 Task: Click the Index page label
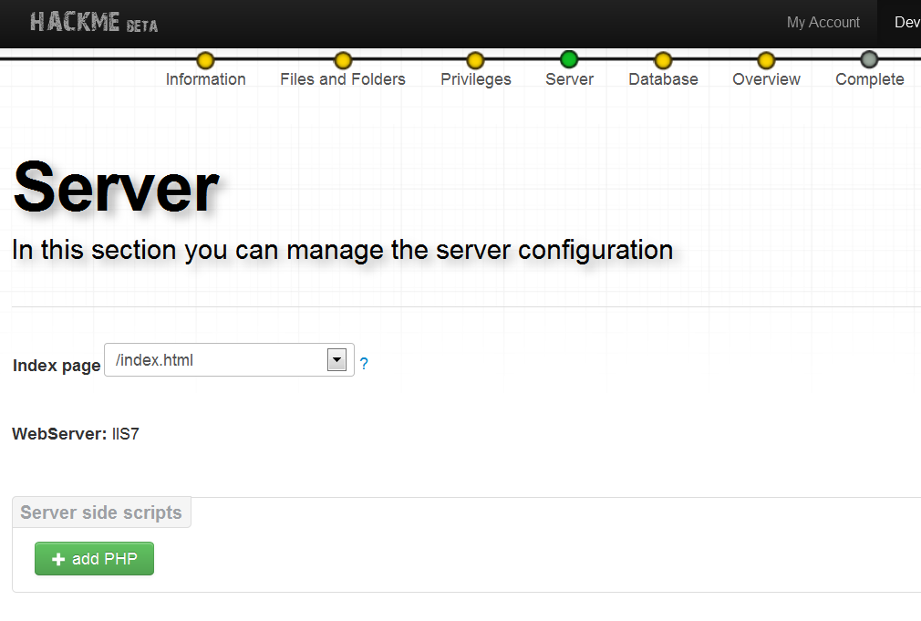tap(57, 366)
